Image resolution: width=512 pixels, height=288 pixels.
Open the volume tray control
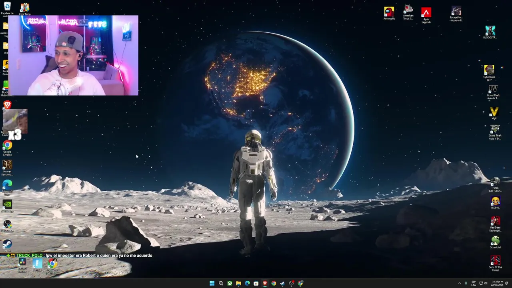(486, 283)
